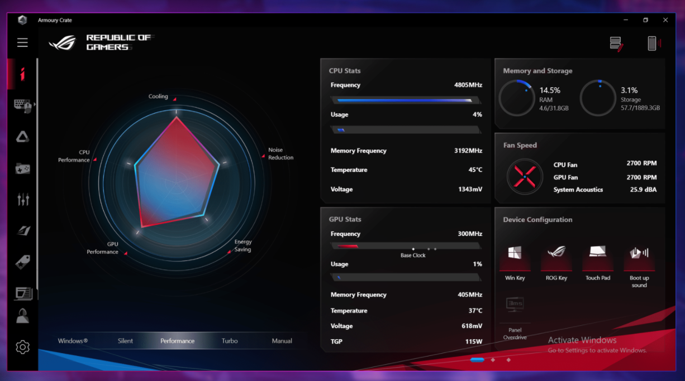This screenshot has height=381, width=685.
Task: Toggle the Boot up sound setting
Action: 639,265
